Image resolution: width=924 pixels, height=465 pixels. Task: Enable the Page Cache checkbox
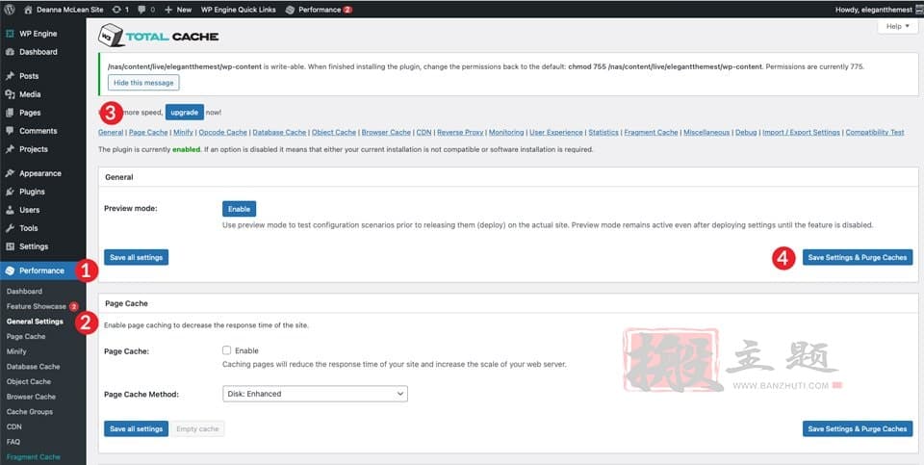tap(226, 350)
